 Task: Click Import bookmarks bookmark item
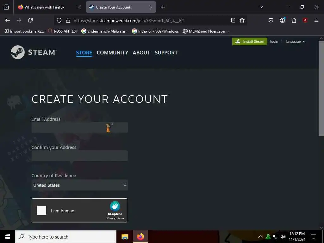[x=24, y=31]
